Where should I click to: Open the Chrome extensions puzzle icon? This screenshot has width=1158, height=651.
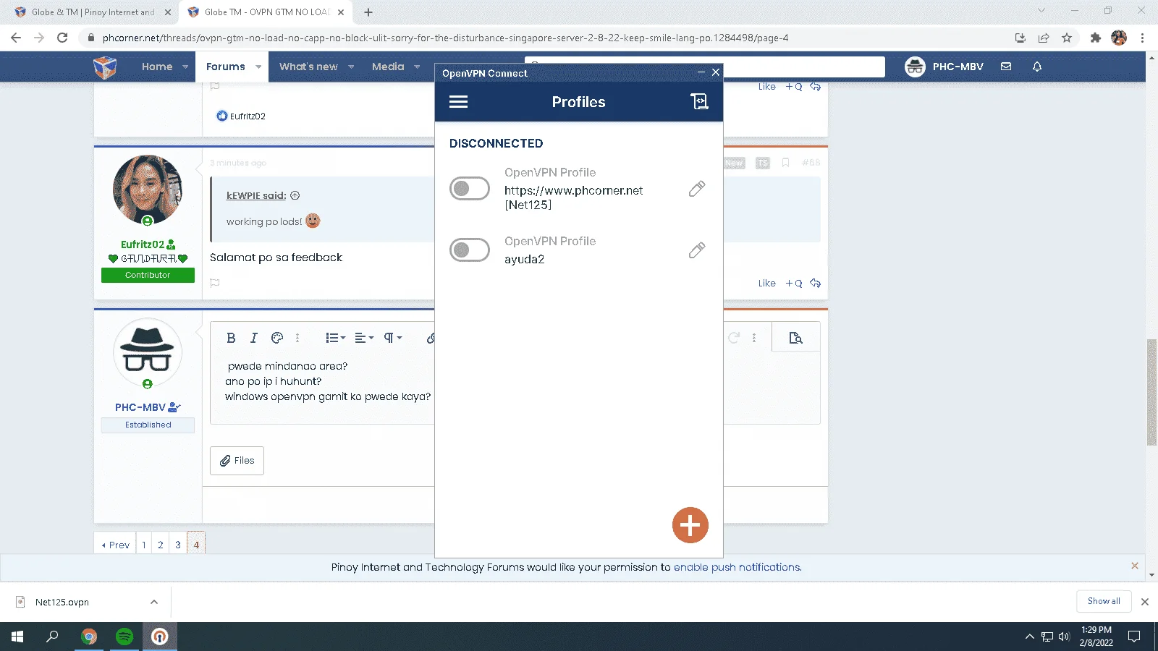(x=1096, y=38)
